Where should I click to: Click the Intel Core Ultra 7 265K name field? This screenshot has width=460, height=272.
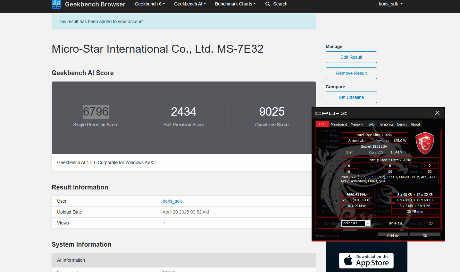point(374,135)
